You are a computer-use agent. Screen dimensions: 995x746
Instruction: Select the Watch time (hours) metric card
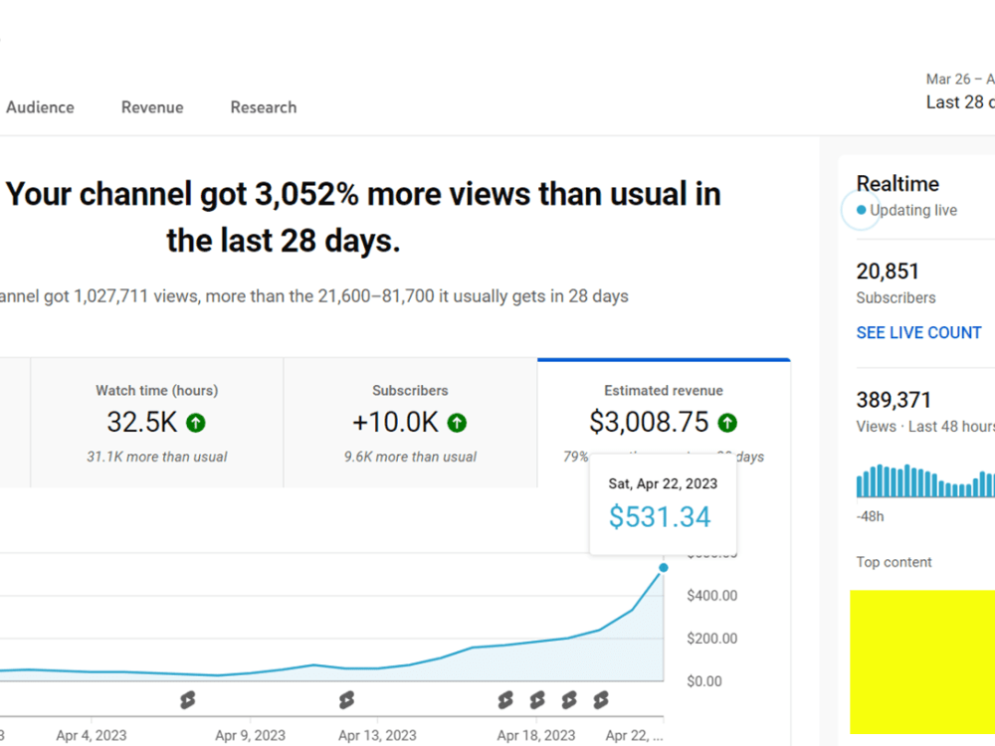click(x=157, y=423)
